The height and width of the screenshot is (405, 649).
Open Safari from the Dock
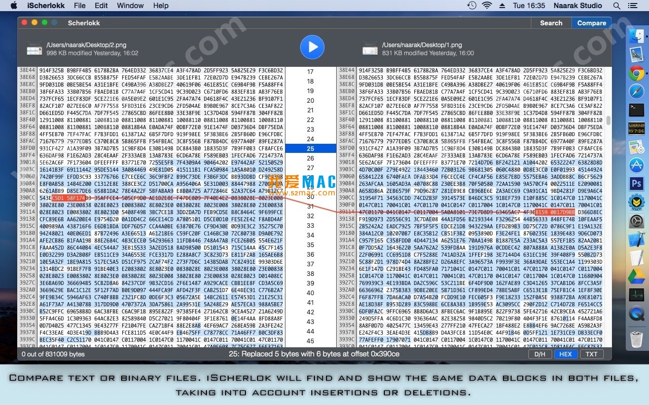coord(636,91)
